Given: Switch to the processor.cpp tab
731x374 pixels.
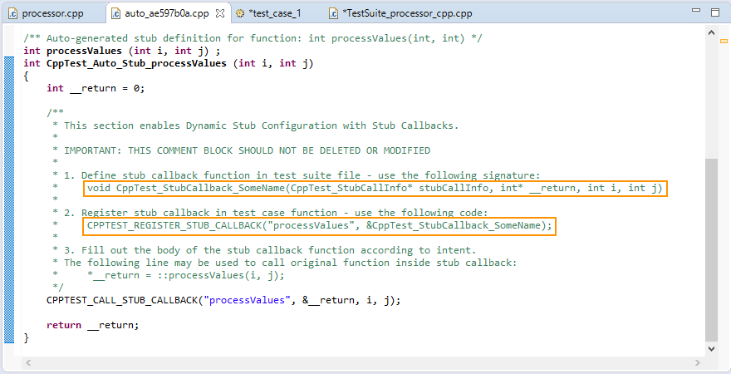Looking at the screenshot, I should 52,13.
